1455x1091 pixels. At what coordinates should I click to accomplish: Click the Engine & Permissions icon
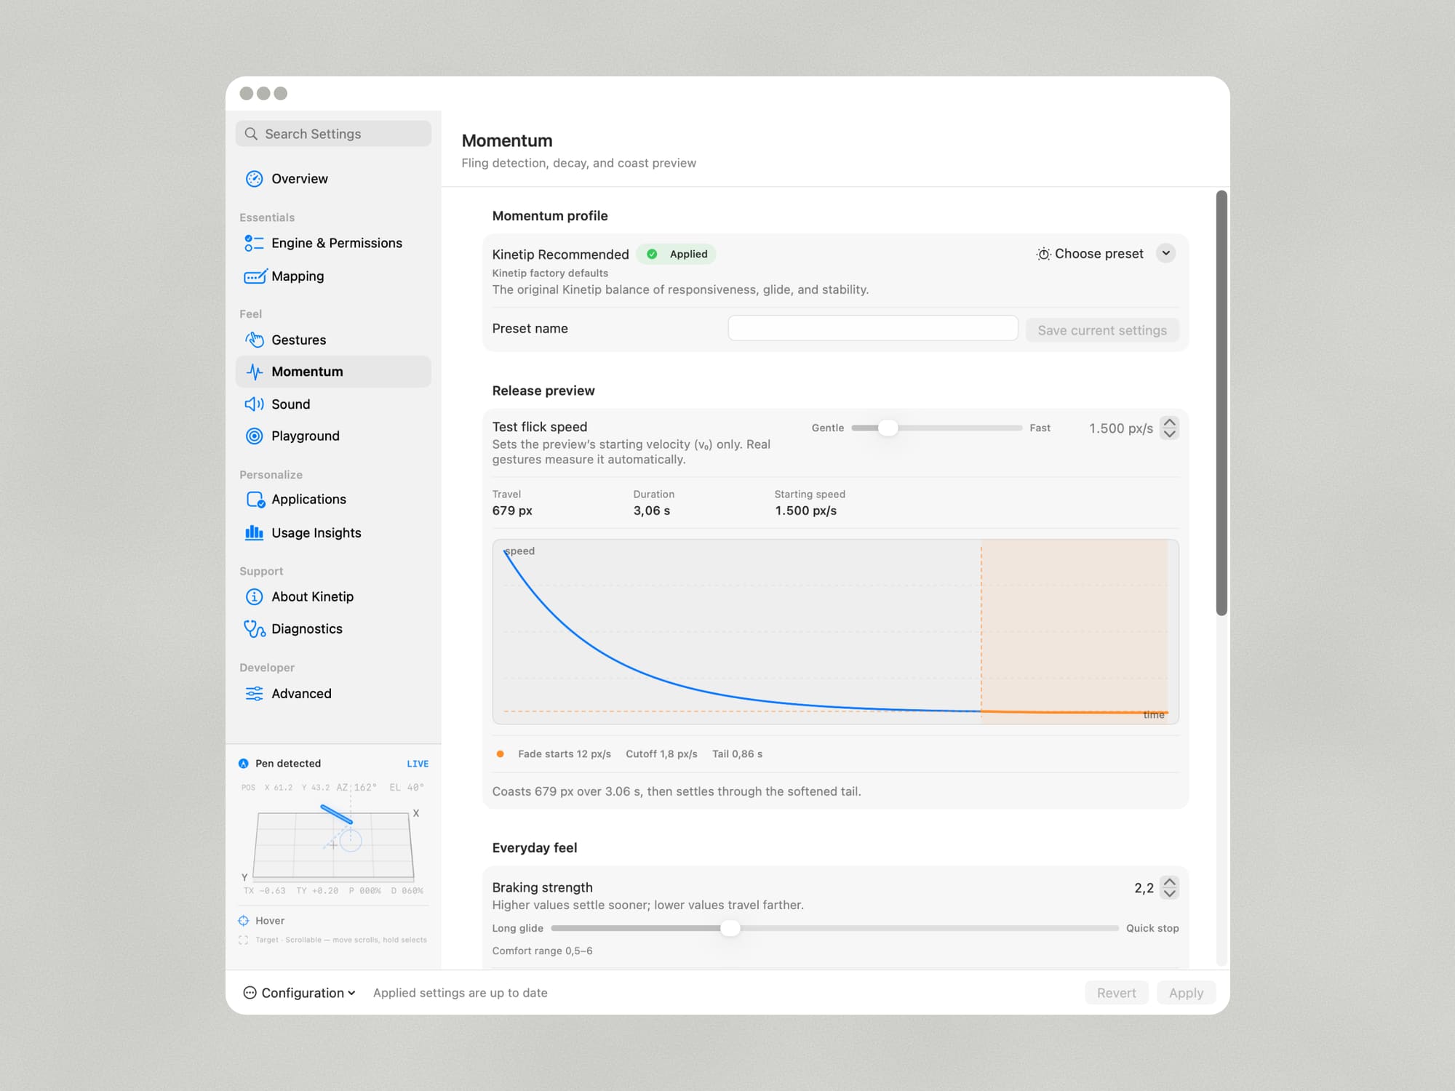254,243
